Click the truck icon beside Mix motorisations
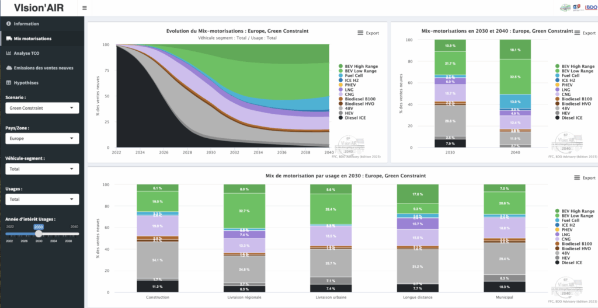The height and width of the screenshot is (308, 598). click(x=9, y=38)
